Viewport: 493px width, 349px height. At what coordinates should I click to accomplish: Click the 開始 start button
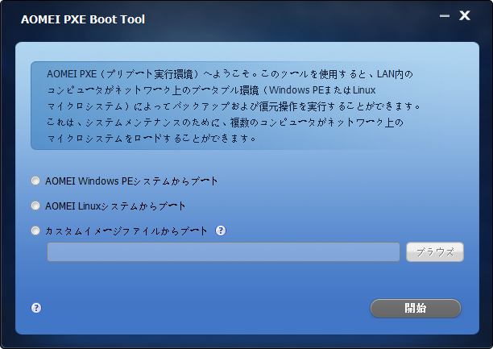416,308
